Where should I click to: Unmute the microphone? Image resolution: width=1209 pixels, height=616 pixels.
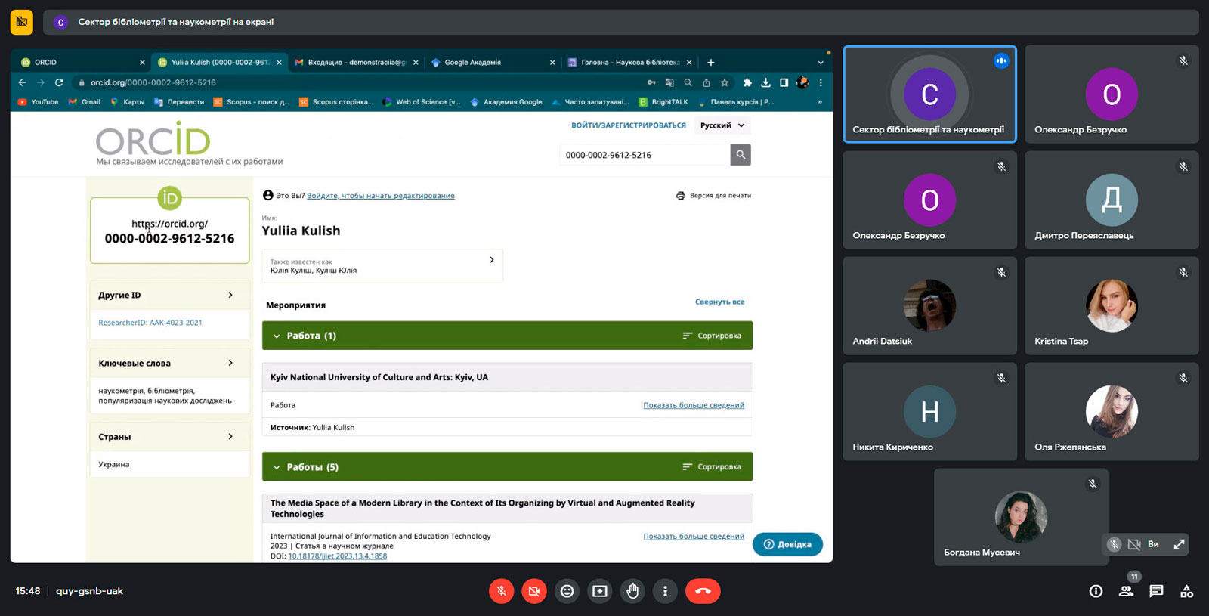(501, 591)
